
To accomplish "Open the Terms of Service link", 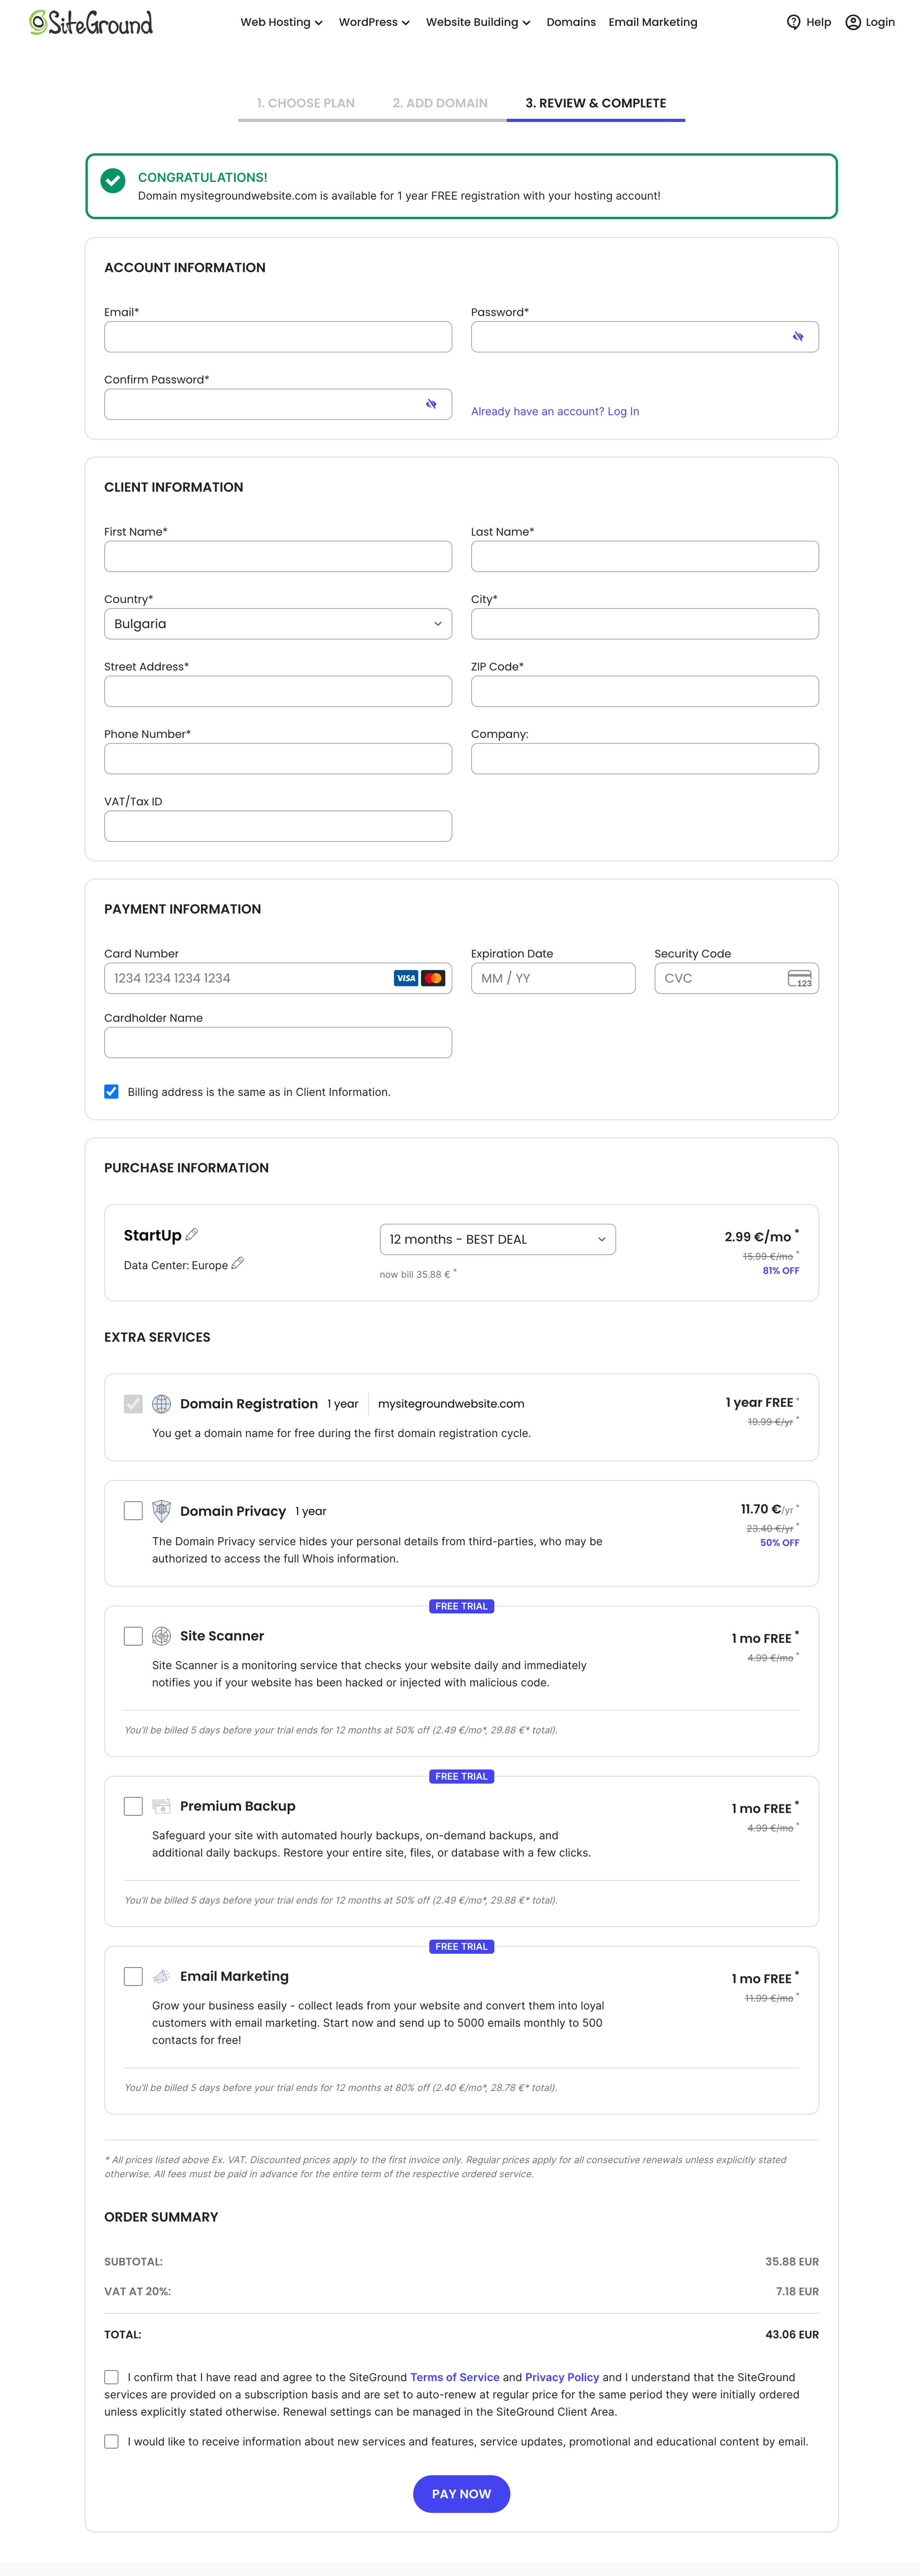I will click(x=455, y=2377).
